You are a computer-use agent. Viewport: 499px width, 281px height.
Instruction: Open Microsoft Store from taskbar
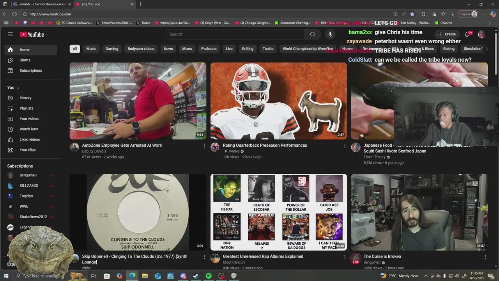[106, 276]
